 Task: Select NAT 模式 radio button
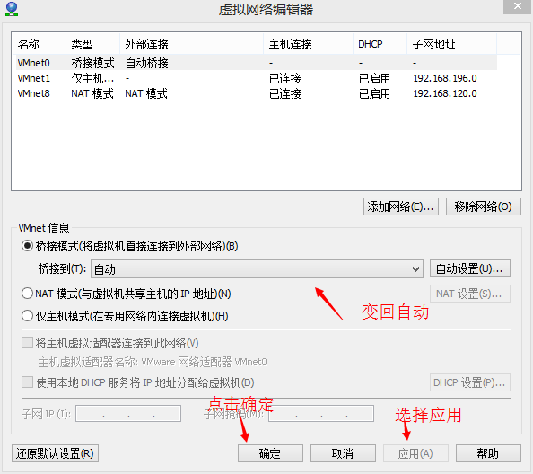(x=27, y=294)
